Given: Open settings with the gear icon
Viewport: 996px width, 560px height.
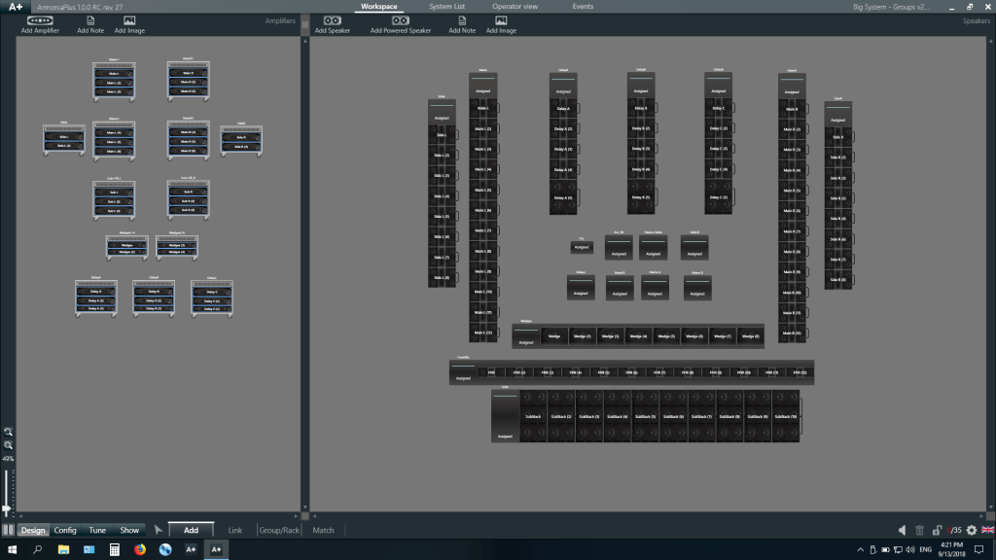Looking at the screenshot, I should (971, 530).
